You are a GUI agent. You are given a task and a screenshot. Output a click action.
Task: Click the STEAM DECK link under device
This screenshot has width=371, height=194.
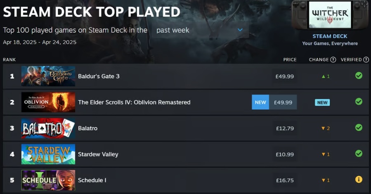(330, 36)
